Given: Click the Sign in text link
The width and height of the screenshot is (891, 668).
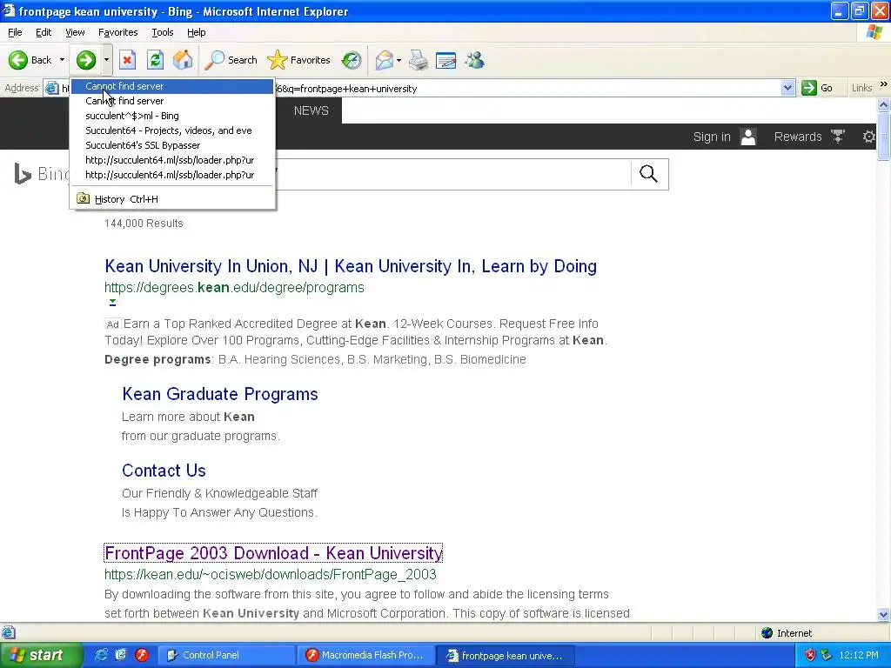Looking at the screenshot, I should (712, 137).
